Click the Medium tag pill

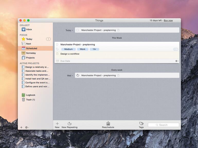68,49
